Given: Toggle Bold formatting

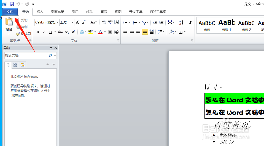Looking at the screenshot, I should coord(37,32).
